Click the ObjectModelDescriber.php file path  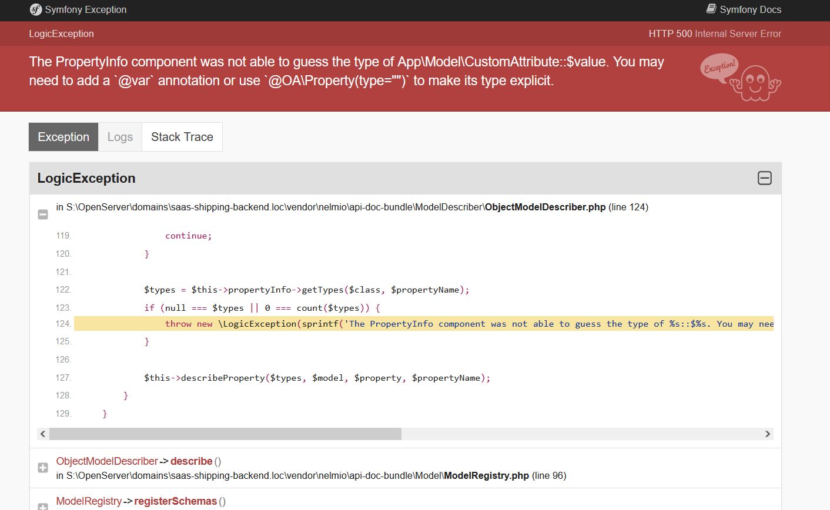(x=352, y=207)
